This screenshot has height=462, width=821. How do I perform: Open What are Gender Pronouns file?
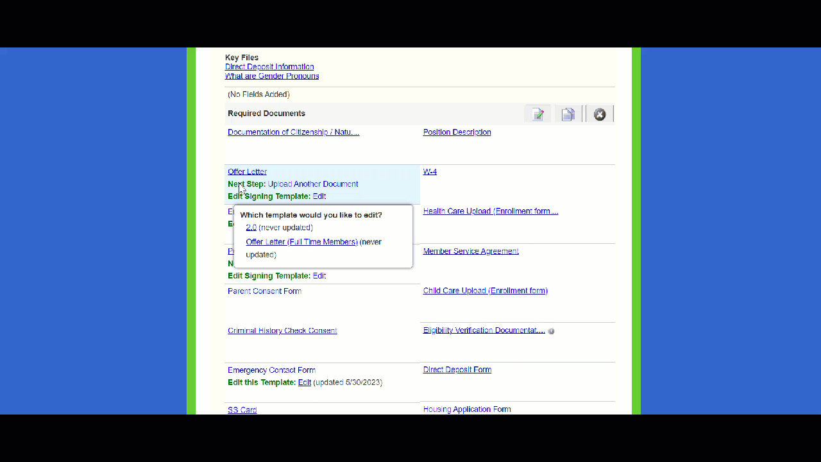pos(272,76)
